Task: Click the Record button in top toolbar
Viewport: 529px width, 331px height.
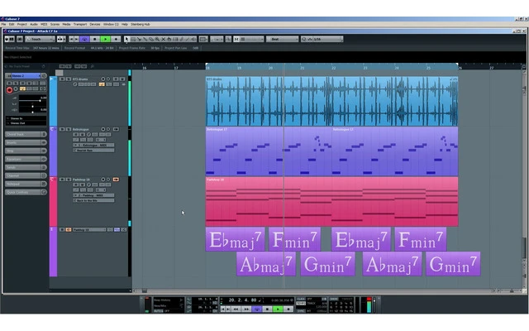Action: [116, 39]
